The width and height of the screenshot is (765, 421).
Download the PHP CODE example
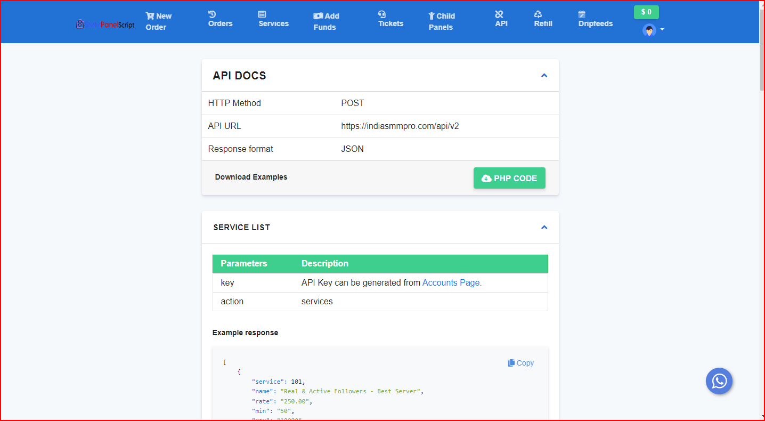[509, 178]
